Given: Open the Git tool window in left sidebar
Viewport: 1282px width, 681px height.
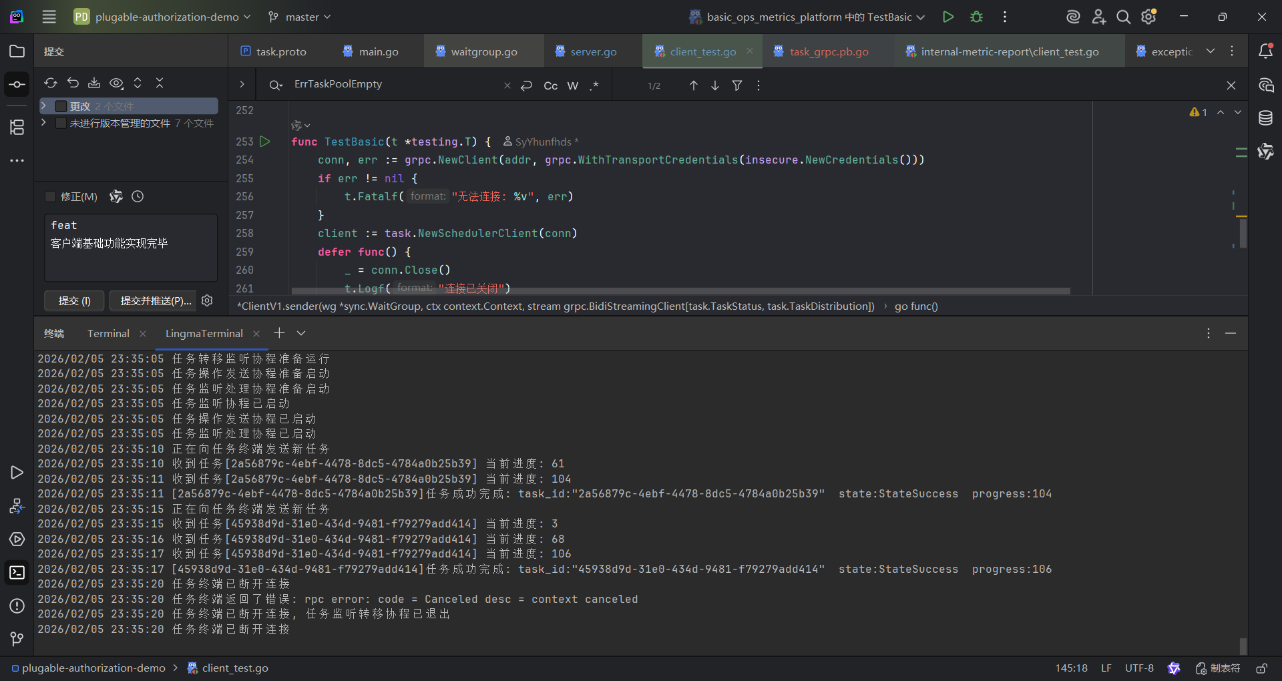Looking at the screenshot, I should [17, 639].
